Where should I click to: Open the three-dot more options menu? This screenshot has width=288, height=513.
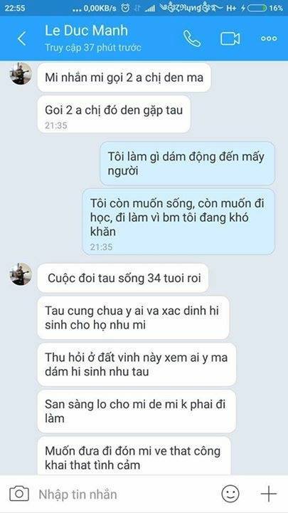pyautogui.click(x=269, y=38)
